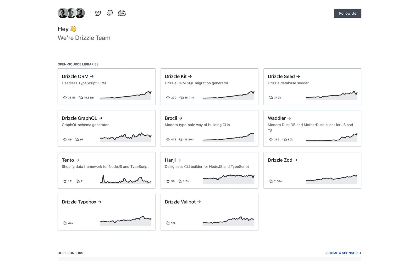Click the download icon on Drizzle Seed card
Image resolution: width=419 pixels, height=261 pixels.
[271, 98]
